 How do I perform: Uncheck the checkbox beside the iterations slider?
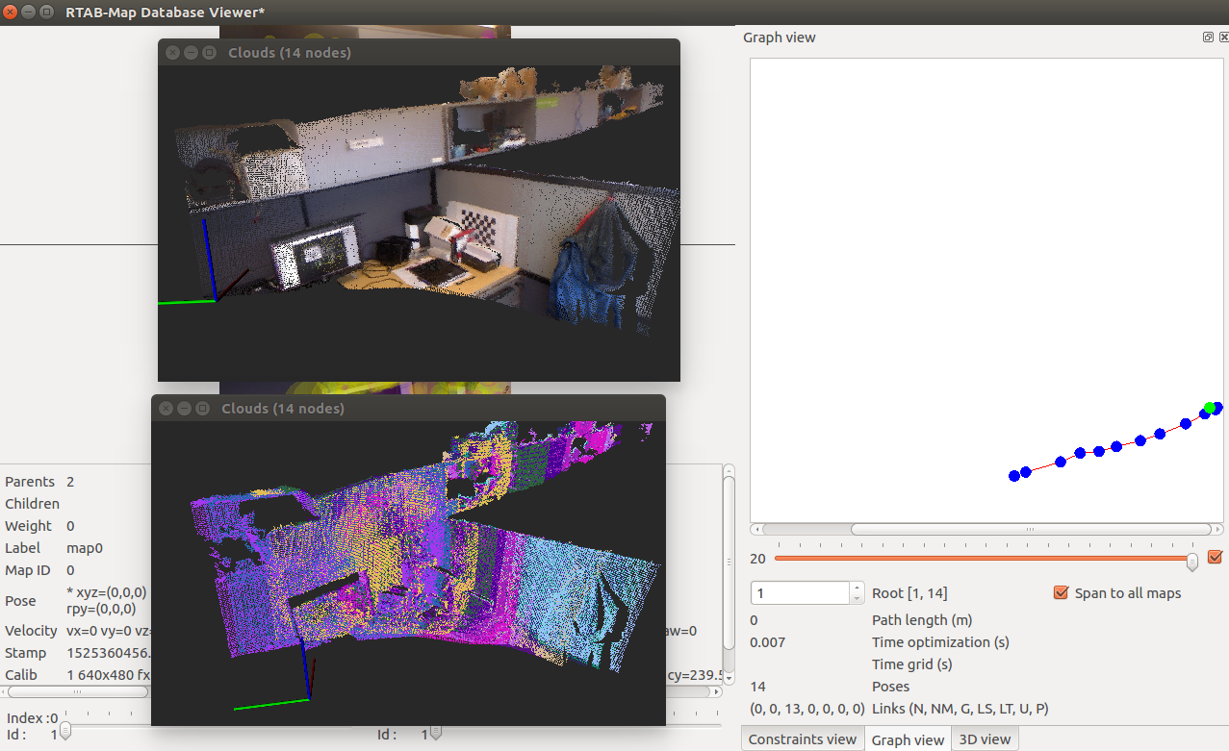pos(1215,557)
